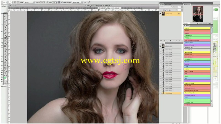This screenshot has height=124, width=221.
Task: Run the FLATTEN IMAGE action button
Action: pyautogui.click(x=197, y=43)
